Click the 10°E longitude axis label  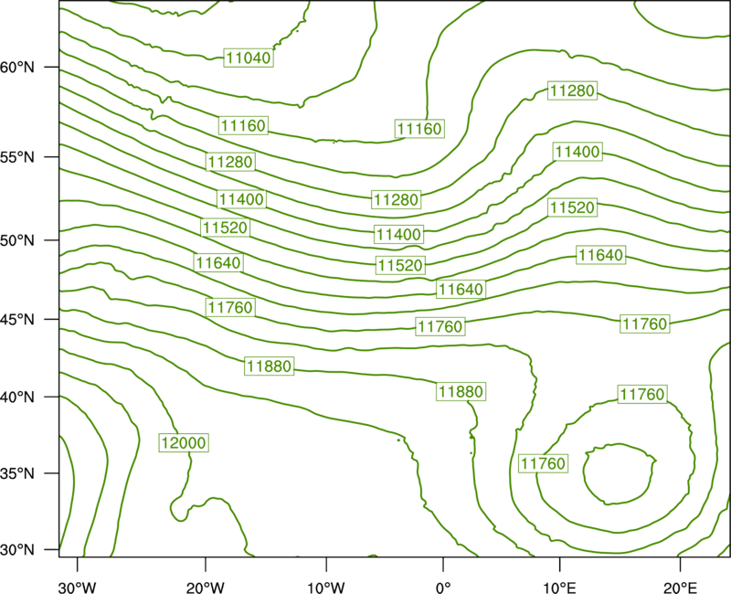pos(559,588)
